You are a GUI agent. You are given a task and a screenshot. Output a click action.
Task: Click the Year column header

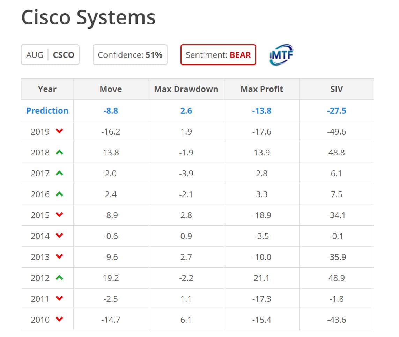[x=47, y=89]
